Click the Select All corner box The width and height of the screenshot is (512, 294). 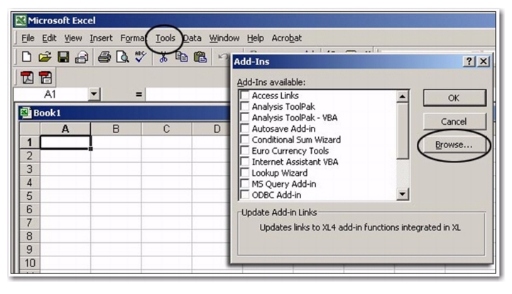pos(30,129)
